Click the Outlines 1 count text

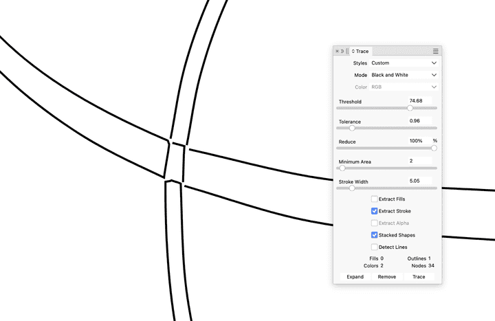[x=419, y=258]
